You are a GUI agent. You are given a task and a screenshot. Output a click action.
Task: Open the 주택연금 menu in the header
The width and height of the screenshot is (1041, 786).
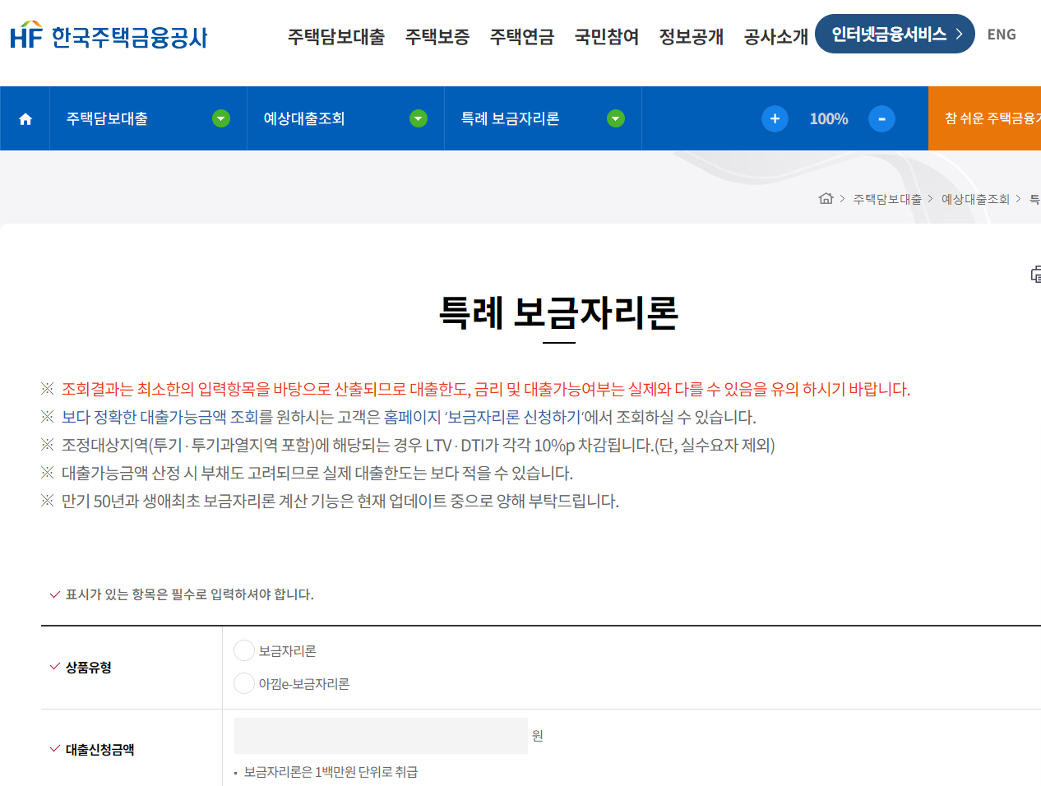pyautogui.click(x=522, y=37)
